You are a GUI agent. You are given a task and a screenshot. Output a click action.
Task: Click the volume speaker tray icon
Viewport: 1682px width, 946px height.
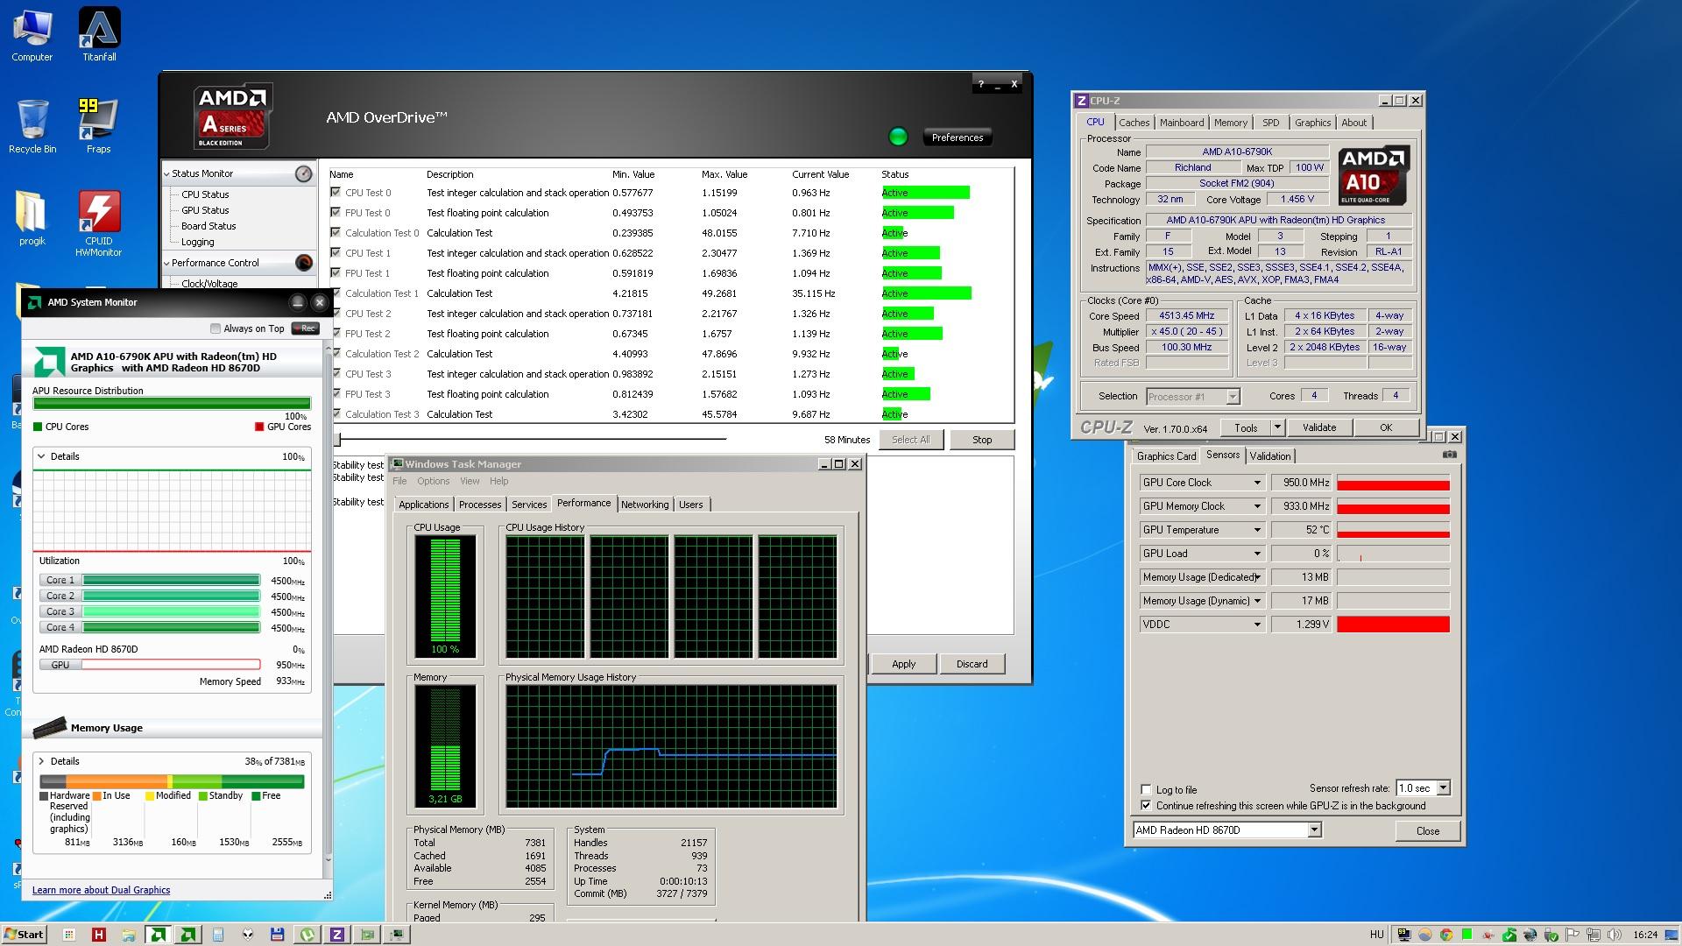click(1615, 935)
